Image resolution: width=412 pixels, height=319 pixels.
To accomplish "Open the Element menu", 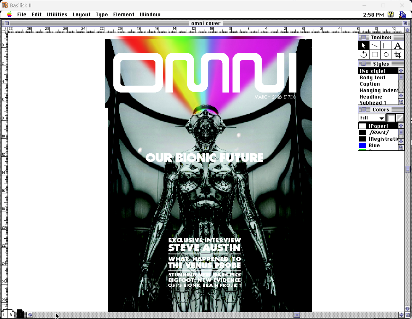I will [124, 14].
